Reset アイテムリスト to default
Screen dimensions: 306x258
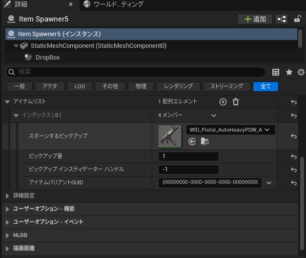tap(294, 102)
